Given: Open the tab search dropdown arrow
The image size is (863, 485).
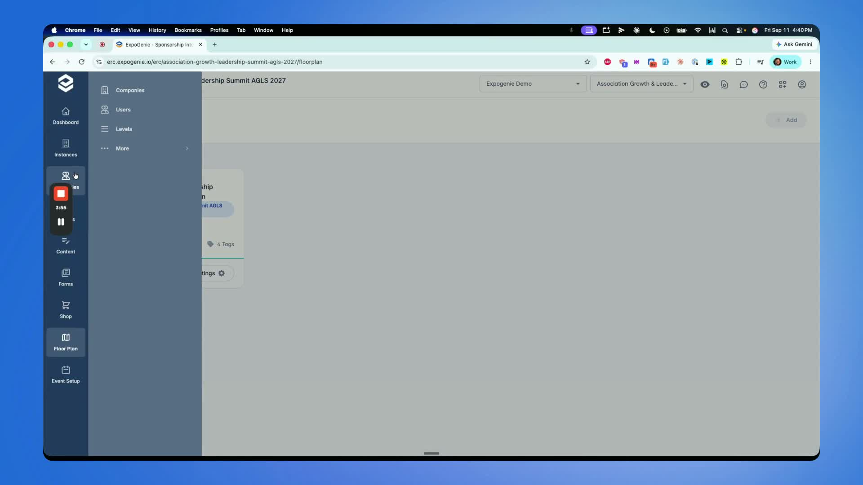Looking at the screenshot, I should [x=85, y=44].
